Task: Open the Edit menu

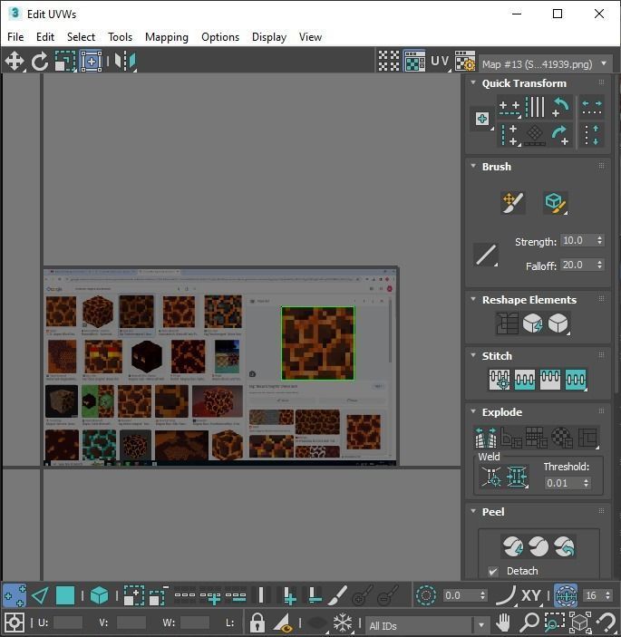Action: point(45,37)
